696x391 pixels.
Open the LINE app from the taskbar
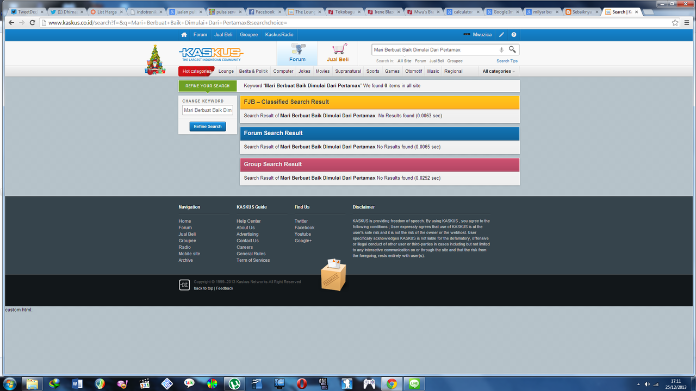click(x=414, y=383)
